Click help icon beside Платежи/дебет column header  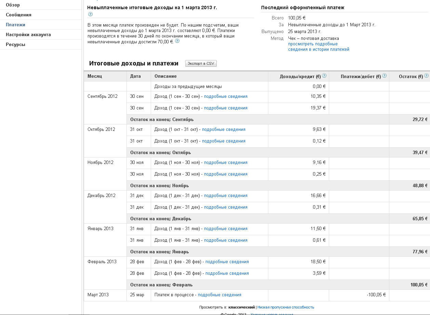point(385,76)
